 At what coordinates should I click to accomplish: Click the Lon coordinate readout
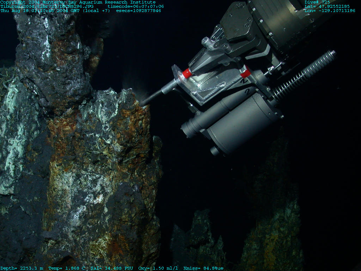[330, 11]
